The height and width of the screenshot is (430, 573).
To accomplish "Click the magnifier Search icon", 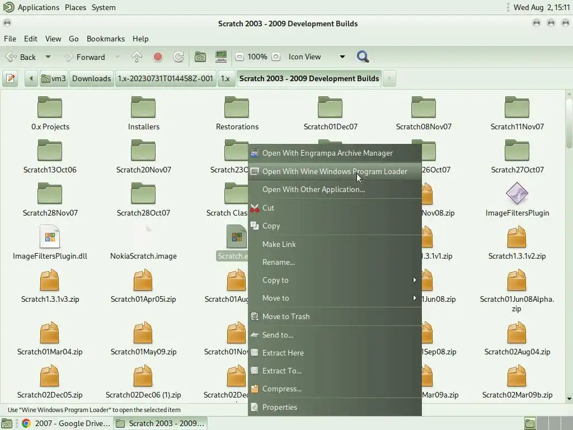I will pyautogui.click(x=363, y=57).
